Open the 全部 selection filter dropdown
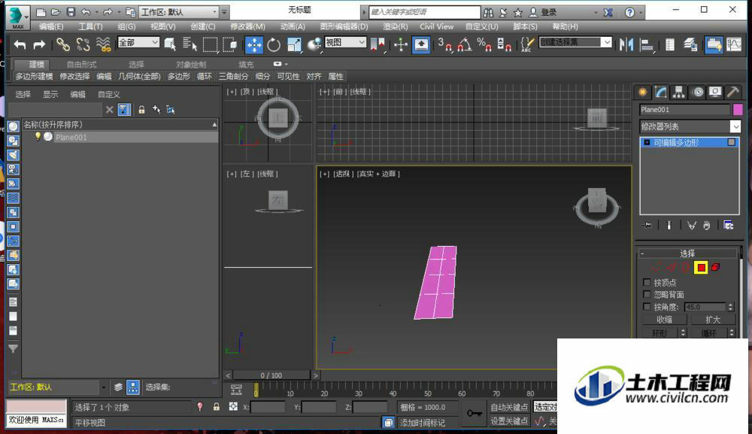This screenshot has height=434, width=752. pyautogui.click(x=138, y=43)
